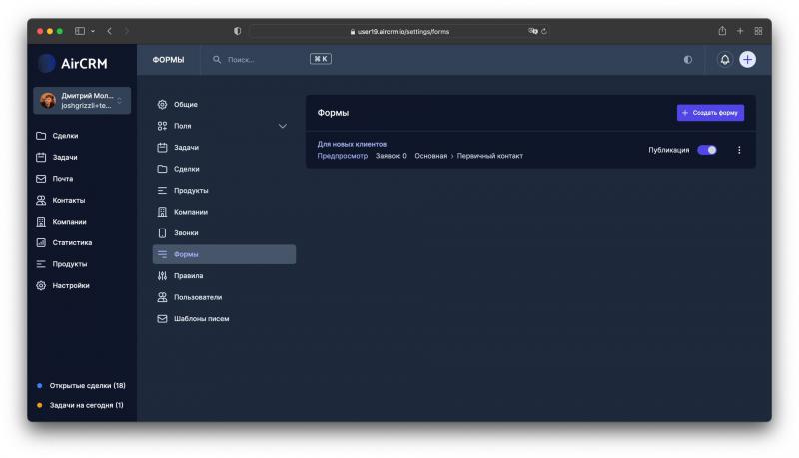Screen dimensions: 799x458
Task: Click the notifications bell icon
Action: pyautogui.click(x=725, y=60)
